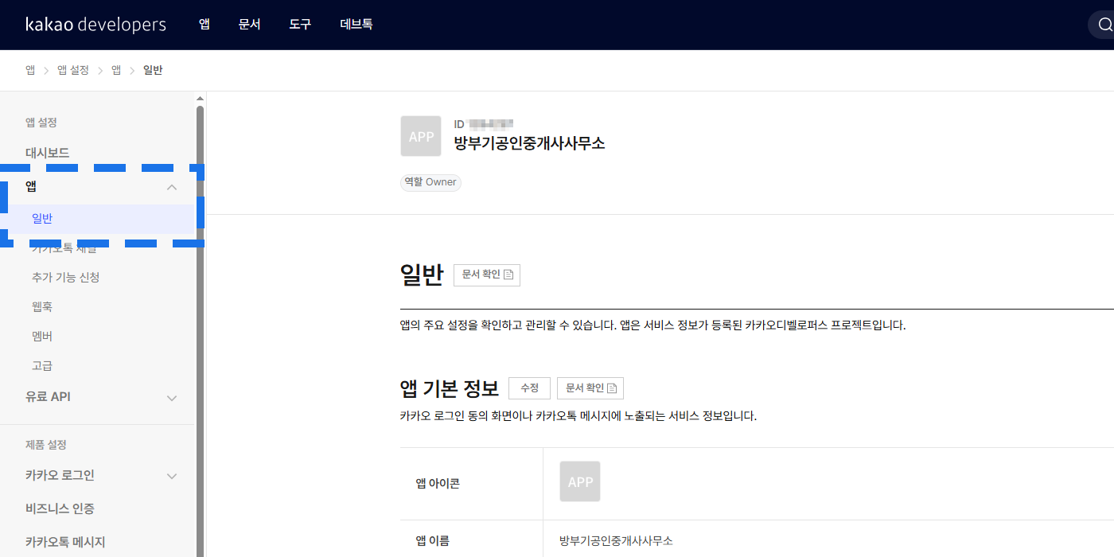Open the 도구 menu in top navigation

(x=300, y=25)
